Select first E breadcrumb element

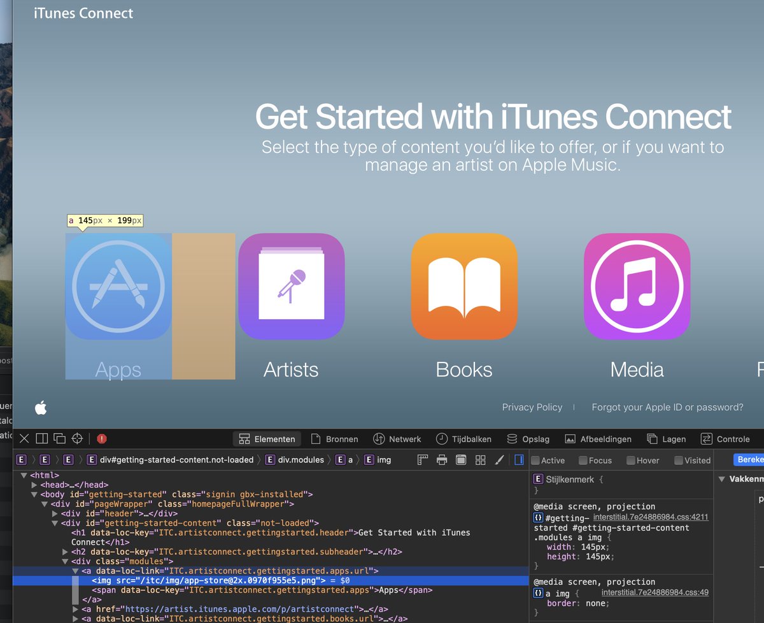[x=21, y=459]
